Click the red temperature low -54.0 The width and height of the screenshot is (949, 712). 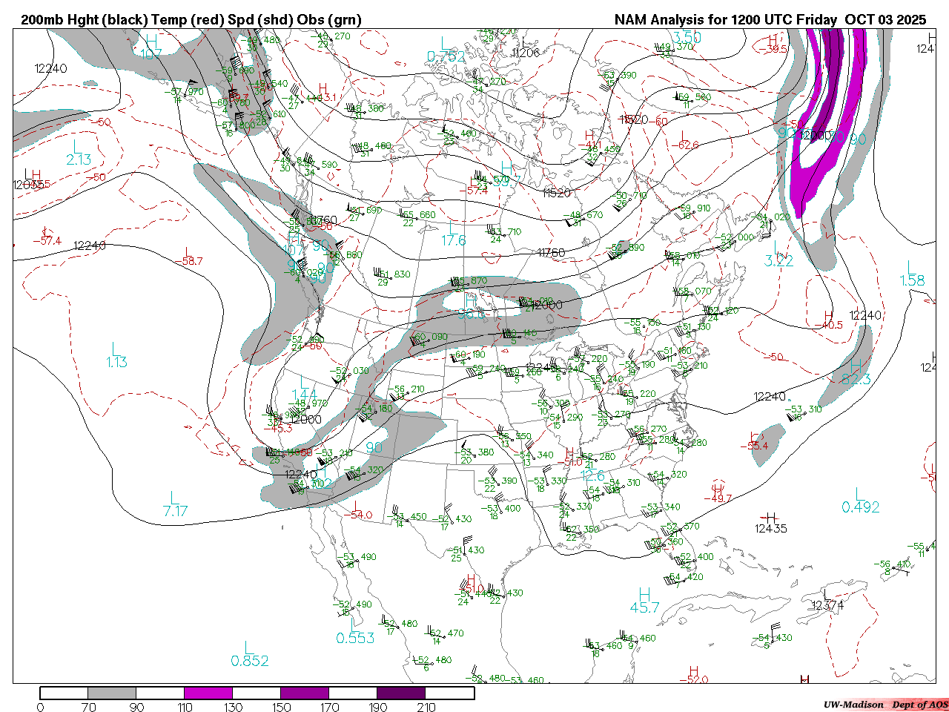(357, 515)
